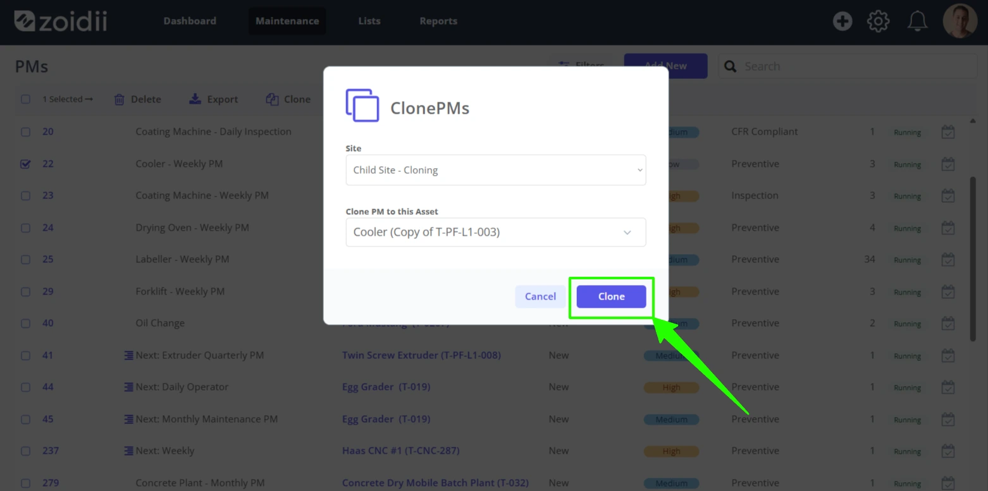Open Haas CNC #1 (T-CNC-287) link

(400, 451)
